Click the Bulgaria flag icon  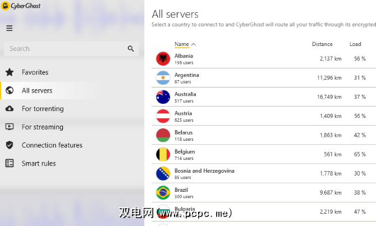coord(163,212)
